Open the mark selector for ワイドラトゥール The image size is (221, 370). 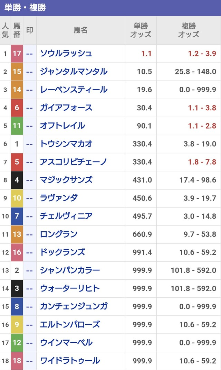pyautogui.click(x=30, y=361)
